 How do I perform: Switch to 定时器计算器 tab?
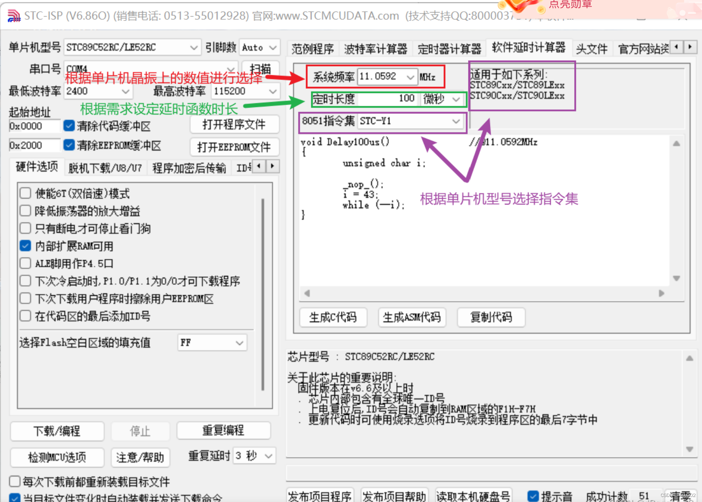[x=449, y=49]
